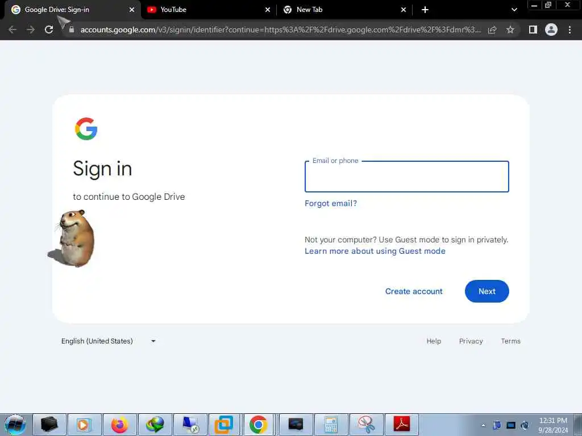The height and width of the screenshot is (436, 582).
Task: Bookmark this page with the star icon
Action: pyautogui.click(x=510, y=30)
